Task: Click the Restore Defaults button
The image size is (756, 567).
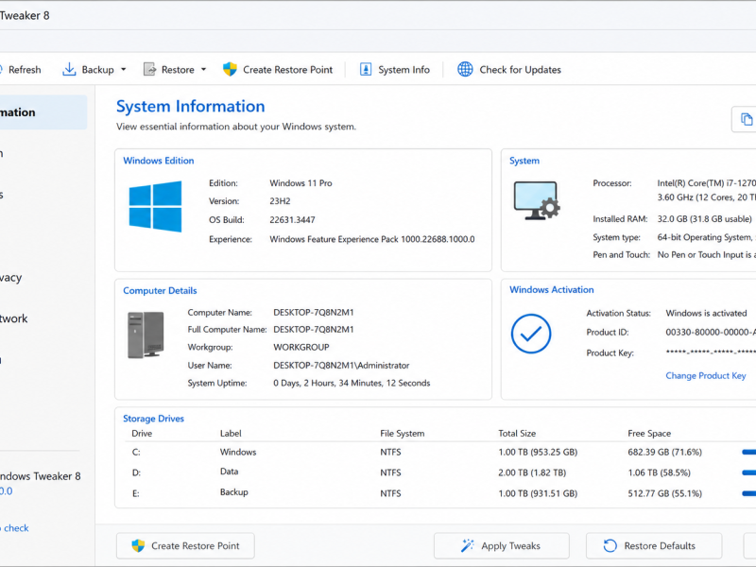Action: point(654,546)
